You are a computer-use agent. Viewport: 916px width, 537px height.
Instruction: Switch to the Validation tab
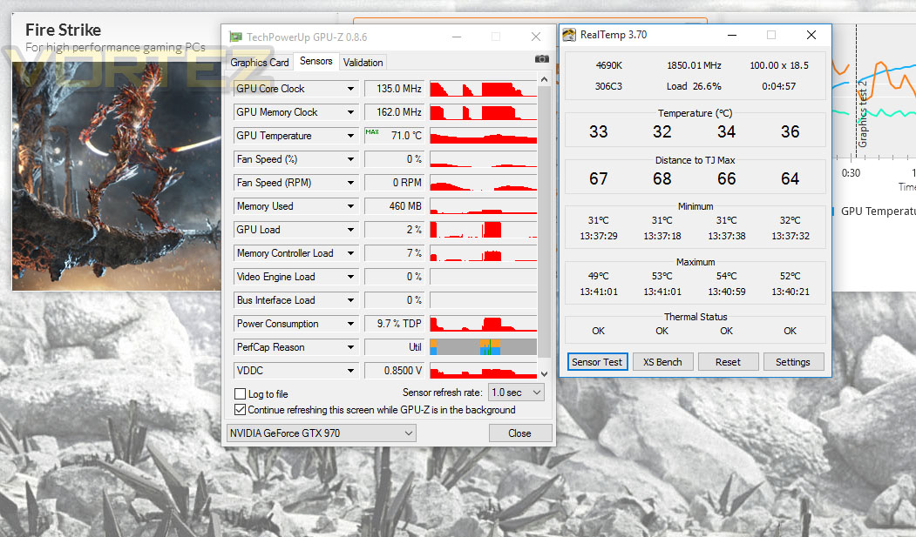(x=363, y=63)
